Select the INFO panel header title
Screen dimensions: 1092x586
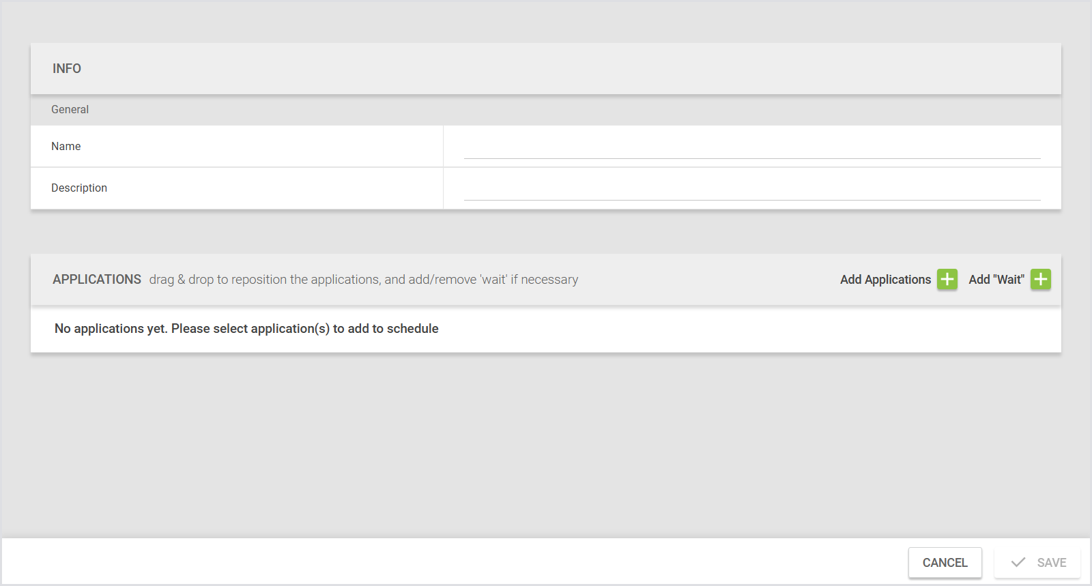[x=67, y=69]
